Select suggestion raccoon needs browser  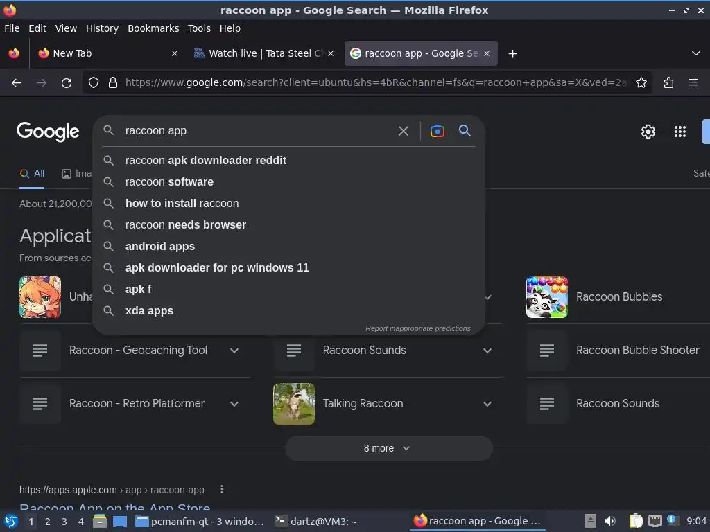tap(289, 225)
